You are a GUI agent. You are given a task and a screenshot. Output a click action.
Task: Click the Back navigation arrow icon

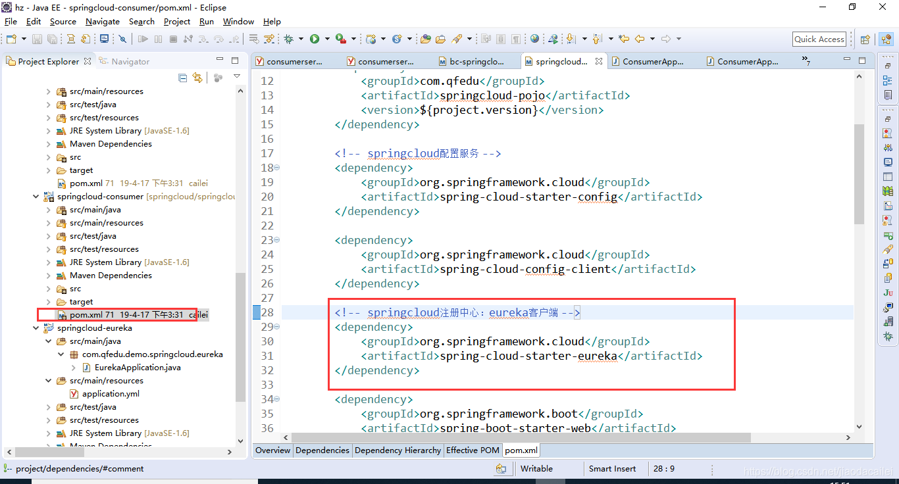639,39
